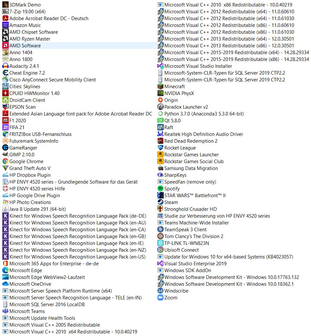Click the GIMP 2.10.0 icon
This screenshot has height=336, width=311.
pyautogui.click(x=6, y=155)
